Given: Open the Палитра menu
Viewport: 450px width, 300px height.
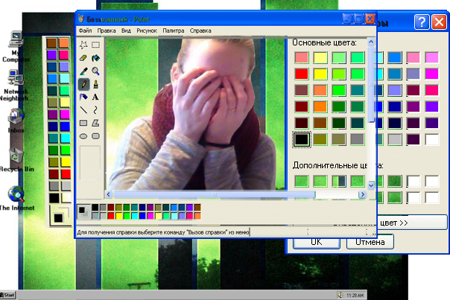Looking at the screenshot, I should point(174,31).
